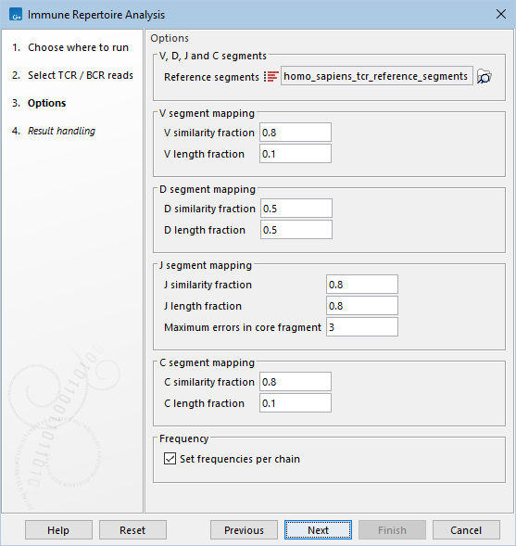Click the Next button
Viewport: 516px width, 546px height.
318,530
